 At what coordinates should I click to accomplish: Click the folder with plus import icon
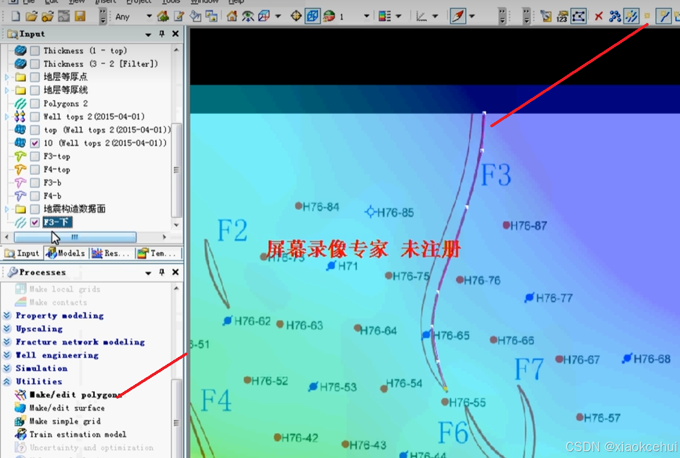click(x=47, y=16)
